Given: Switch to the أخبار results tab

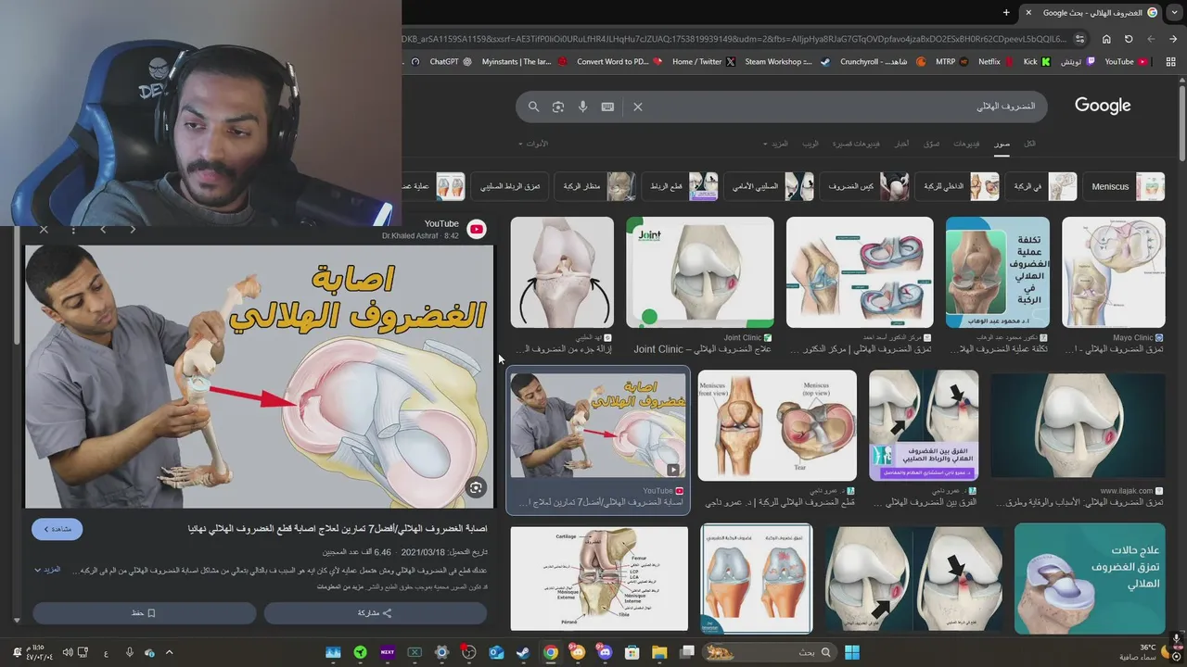Looking at the screenshot, I should (901, 144).
